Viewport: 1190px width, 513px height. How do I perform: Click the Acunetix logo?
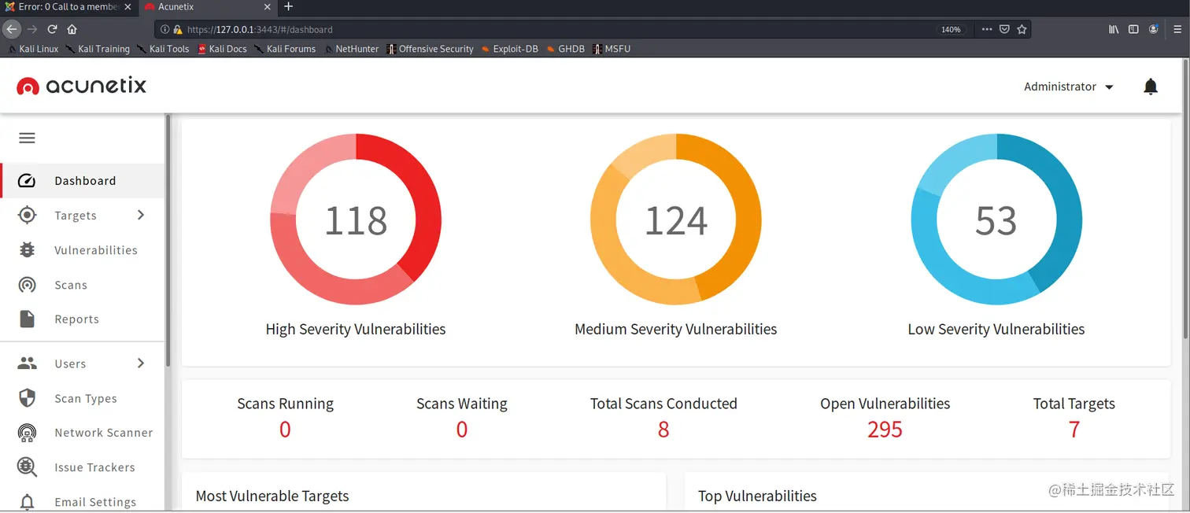(82, 86)
